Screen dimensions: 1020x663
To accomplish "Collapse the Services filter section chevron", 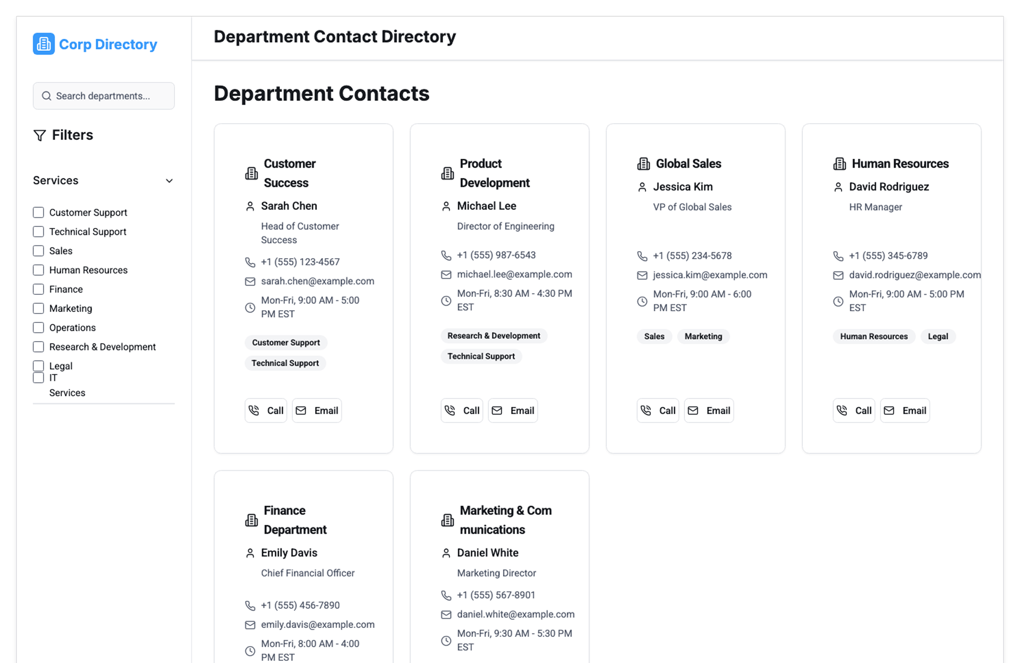I will [x=169, y=181].
